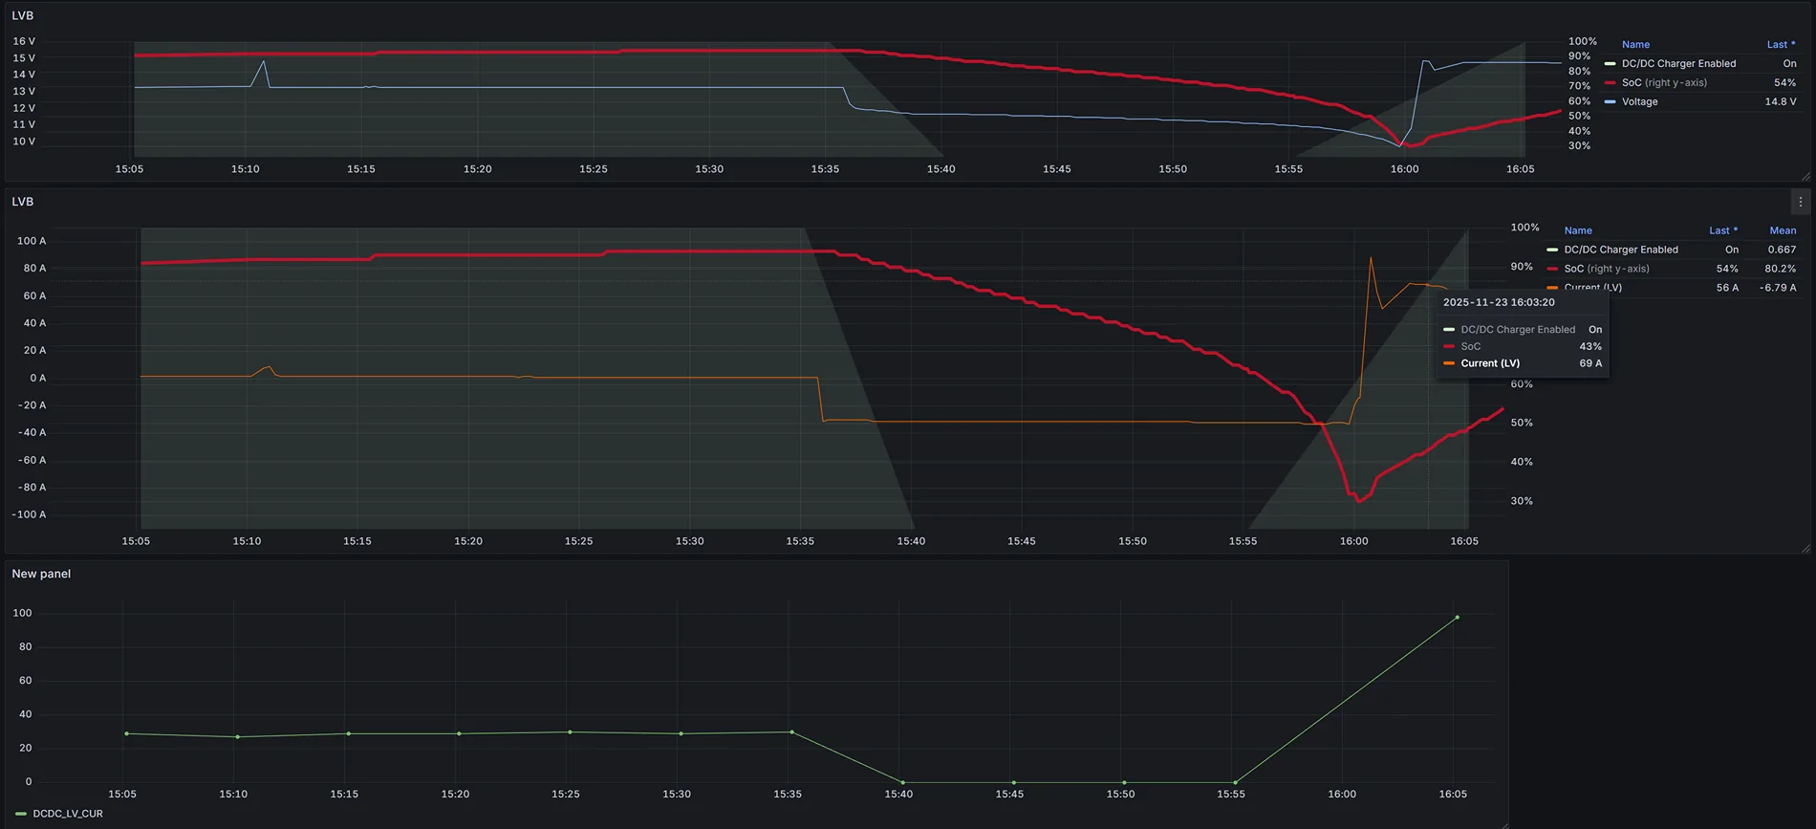Toggle DC/DC Charger Enabled in the voltage panel legend
The image size is (1816, 829).
1678,64
